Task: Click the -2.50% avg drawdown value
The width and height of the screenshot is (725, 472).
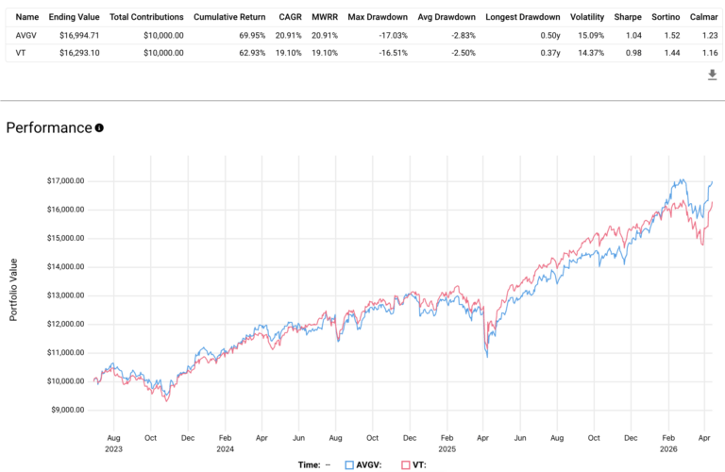Action: click(464, 53)
